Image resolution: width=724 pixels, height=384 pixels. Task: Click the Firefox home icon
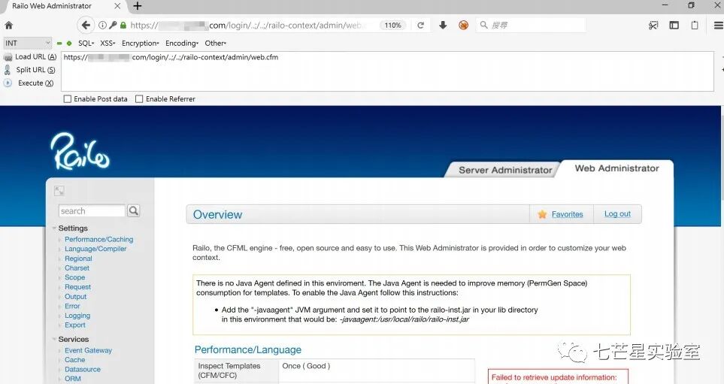pyautogui.click(x=8, y=26)
